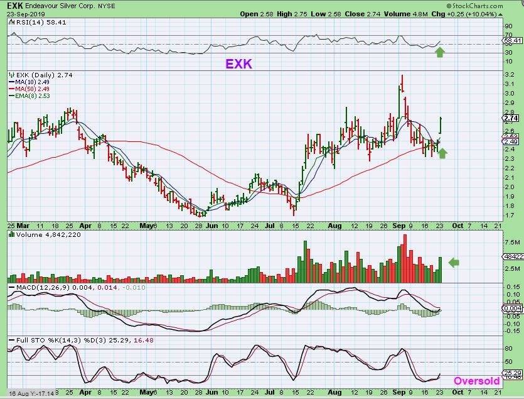The image size is (524, 399).
Task: Click the 90 level on the RSI axis
Action: tap(509, 26)
